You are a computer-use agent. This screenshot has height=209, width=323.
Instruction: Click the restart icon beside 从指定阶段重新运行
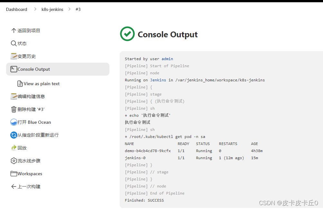tap(14, 135)
